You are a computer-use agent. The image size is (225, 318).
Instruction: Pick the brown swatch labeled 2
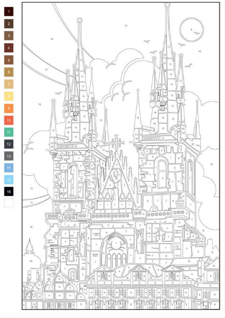(x=9, y=24)
